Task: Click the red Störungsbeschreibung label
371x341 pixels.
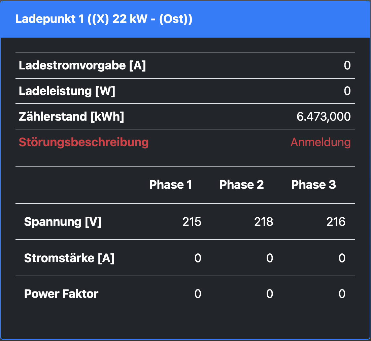Action: (x=83, y=142)
